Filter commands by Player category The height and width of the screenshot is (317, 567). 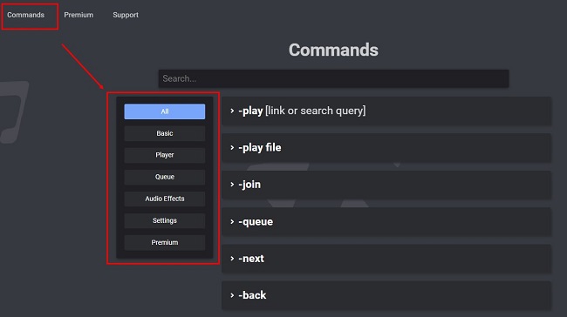tap(165, 155)
